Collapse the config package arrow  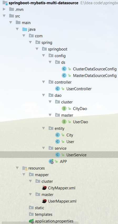pyautogui.click(x=44, y=56)
